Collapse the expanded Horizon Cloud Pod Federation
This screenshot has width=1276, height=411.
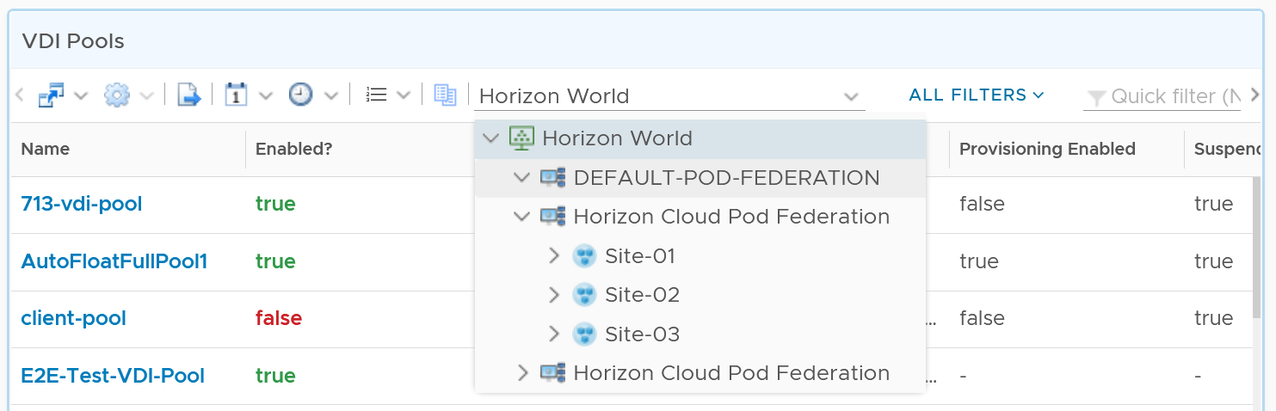521,217
